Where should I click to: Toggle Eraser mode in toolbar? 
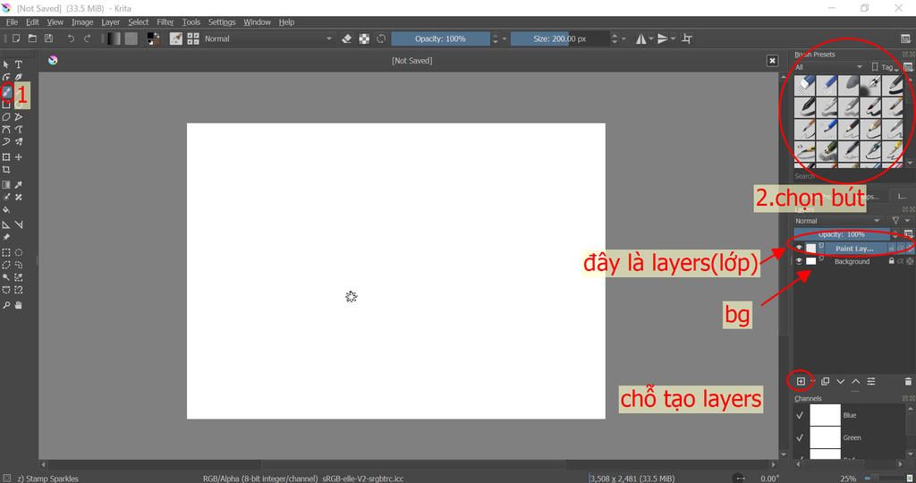(346, 38)
